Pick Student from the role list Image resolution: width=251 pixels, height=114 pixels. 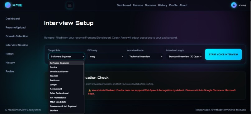tap(66, 110)
